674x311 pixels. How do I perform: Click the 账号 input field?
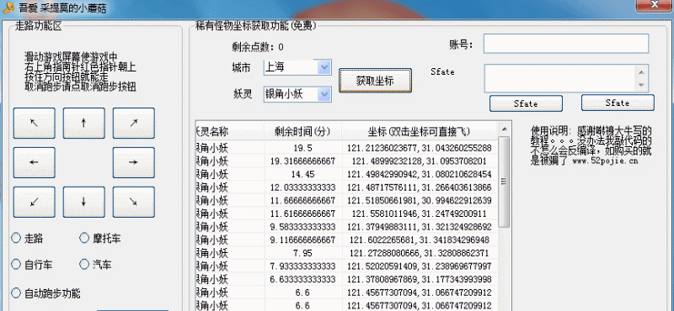click(565, 44)
